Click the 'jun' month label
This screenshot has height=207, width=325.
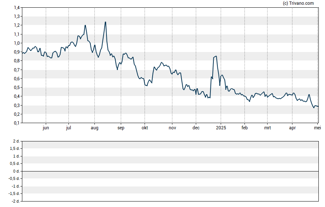pos(46,128)
